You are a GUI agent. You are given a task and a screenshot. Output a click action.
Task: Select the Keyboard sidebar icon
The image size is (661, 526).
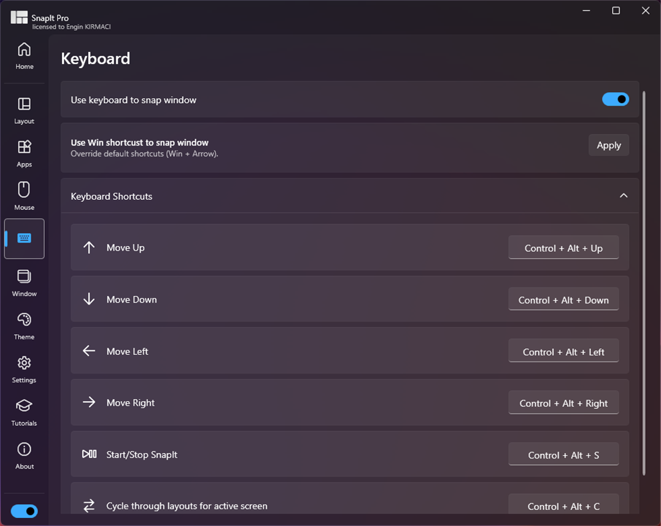pos(24,238)
